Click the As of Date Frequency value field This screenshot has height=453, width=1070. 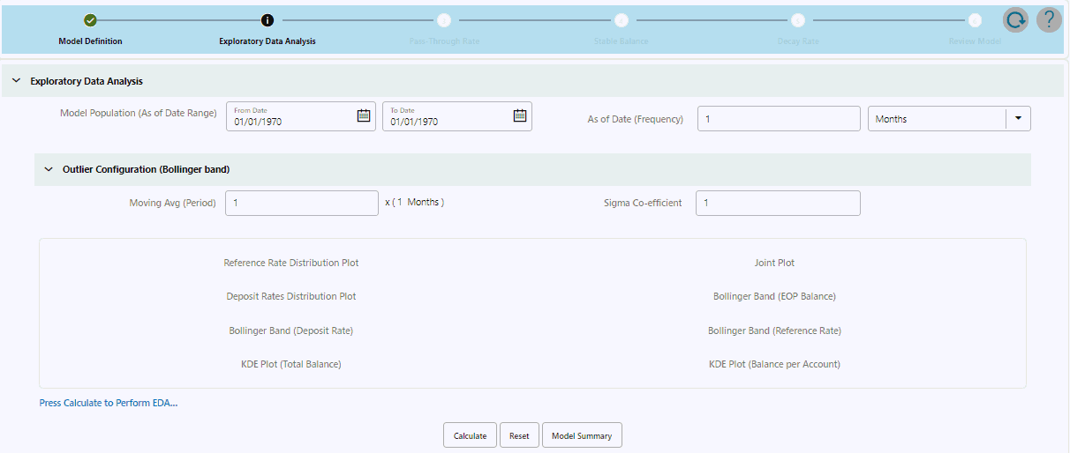point(779,119)
